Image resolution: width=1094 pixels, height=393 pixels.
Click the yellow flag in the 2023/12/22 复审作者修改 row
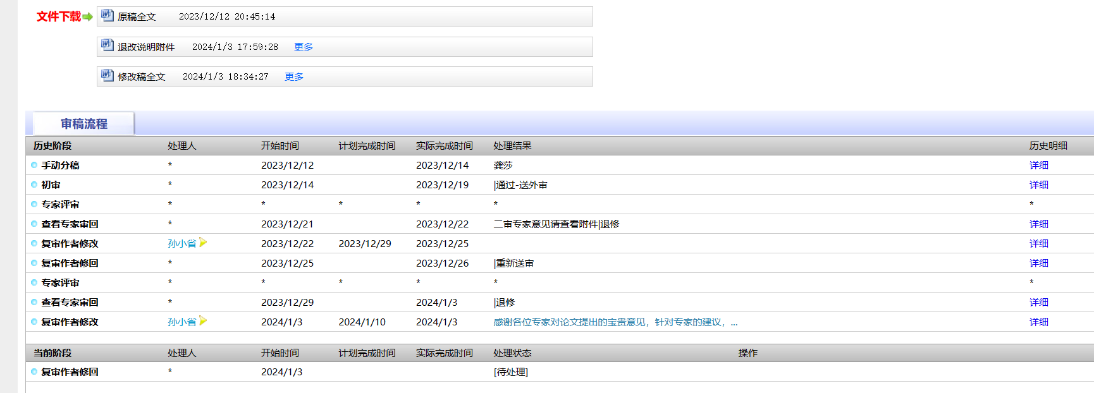tap(203, 243)
